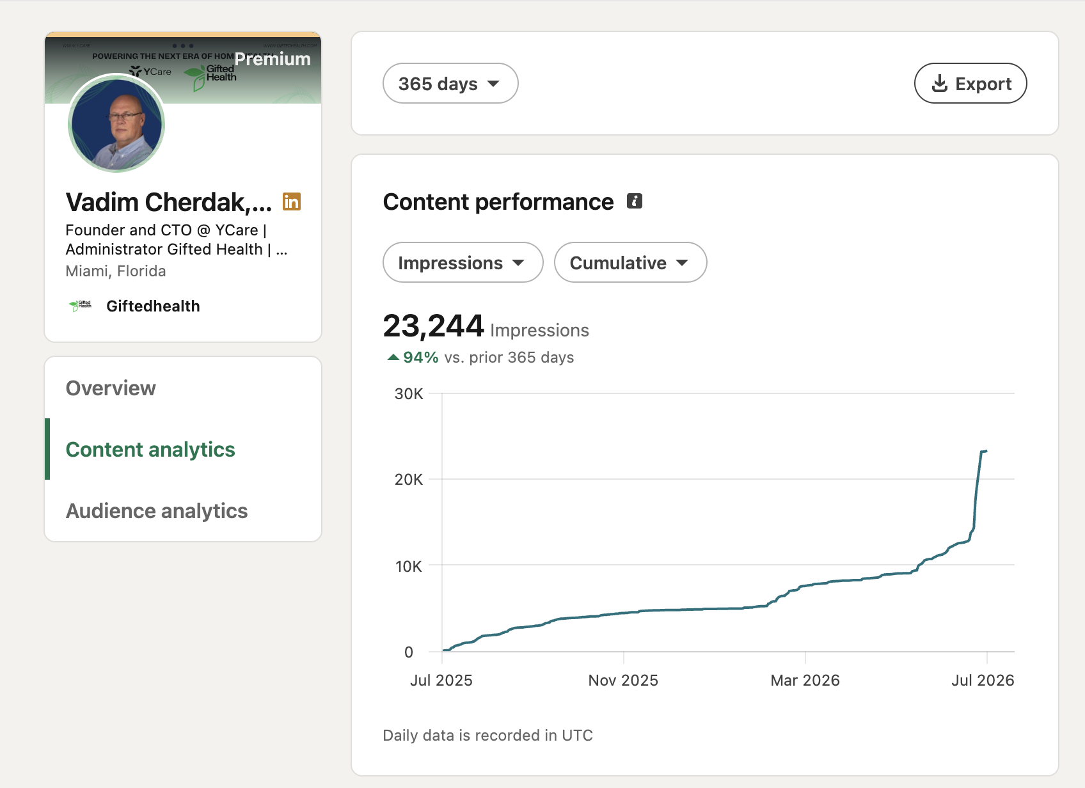Image resolution: width=1085 pixels, height=788 pixels.
Task: Click the 20K y-axis label
Action: (409, 479)
